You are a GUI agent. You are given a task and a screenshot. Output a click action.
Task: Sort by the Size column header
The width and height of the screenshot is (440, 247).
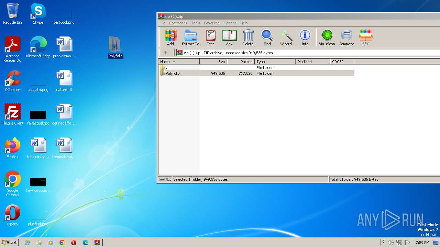(213, 62)
